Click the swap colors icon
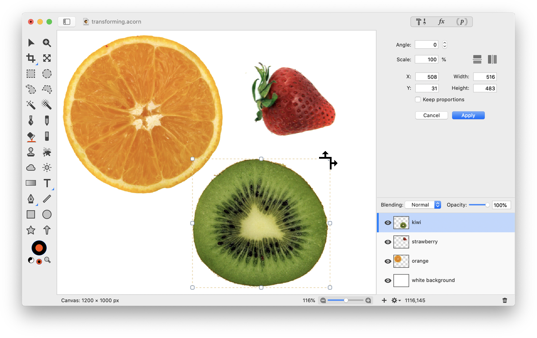The width and height of the screenshot is (537, 338). pos(31,260)
